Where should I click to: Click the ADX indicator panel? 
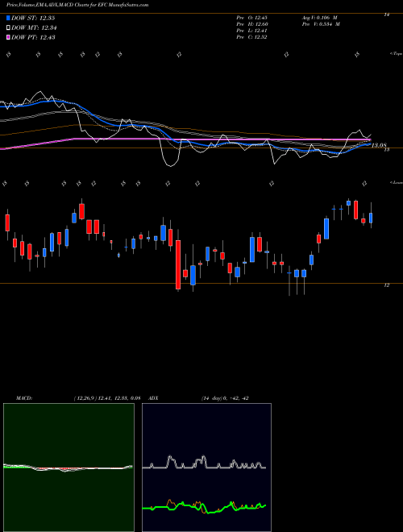(x=206, y=468)
